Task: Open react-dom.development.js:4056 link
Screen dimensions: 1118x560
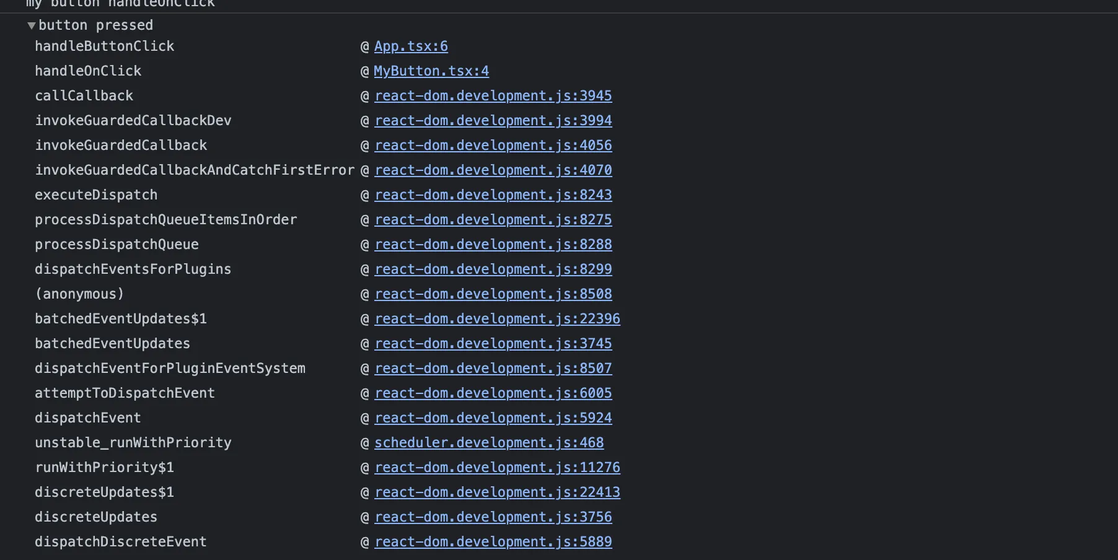Action: click(x=493, y=146)
